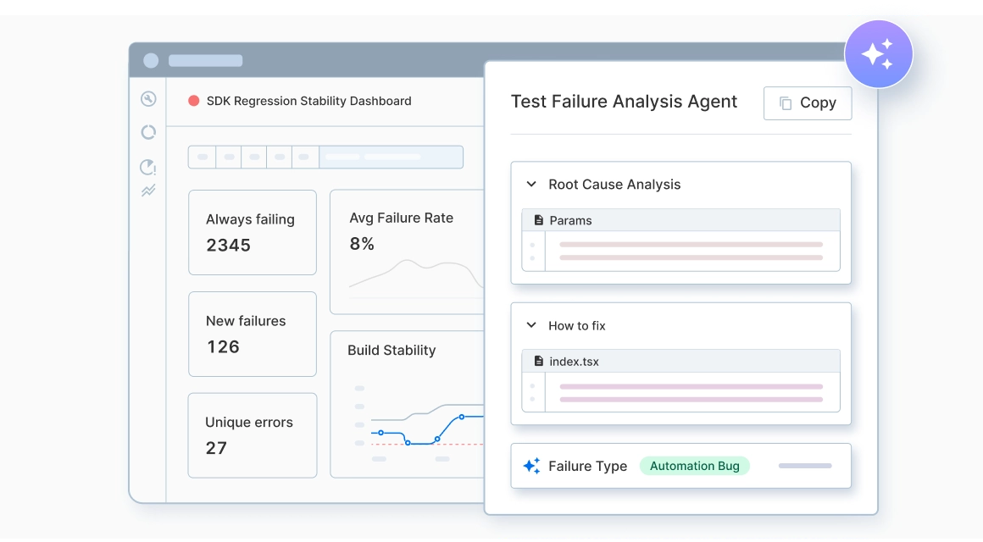Click the red status dot next to dashboard title

point(192,100)
